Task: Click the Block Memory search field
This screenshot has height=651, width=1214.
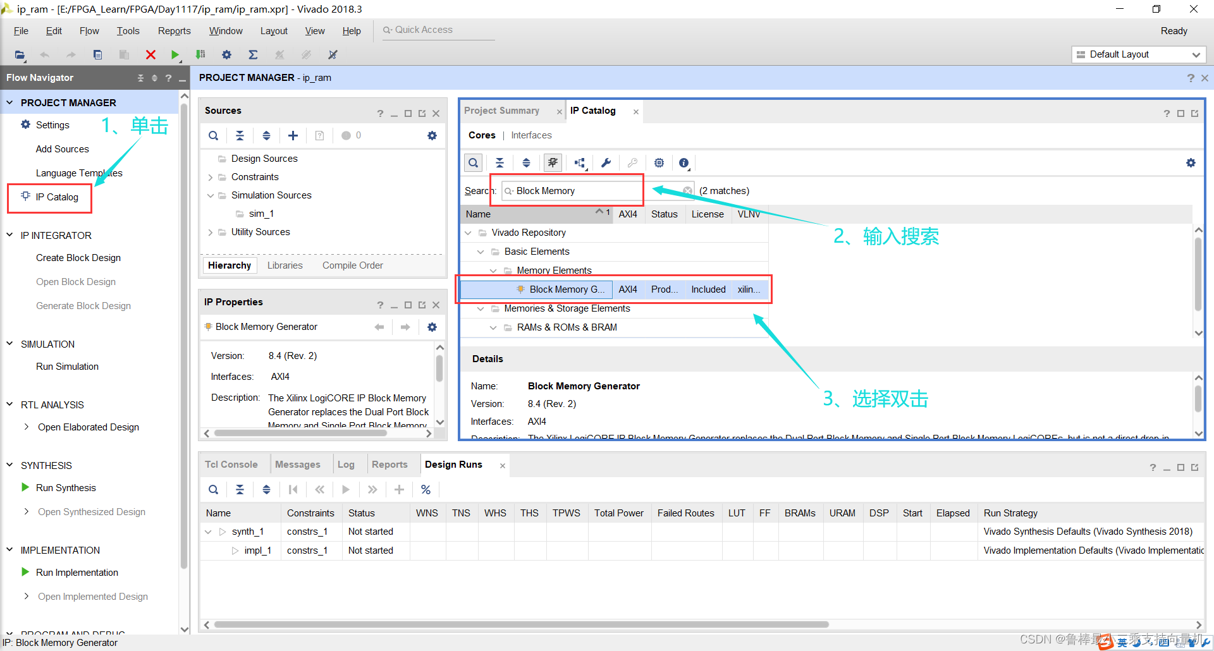Action: pos(572,191)
